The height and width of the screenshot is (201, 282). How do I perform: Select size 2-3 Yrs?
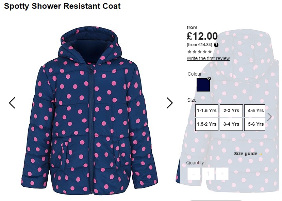pyautogui.click(x=231, y=111)
